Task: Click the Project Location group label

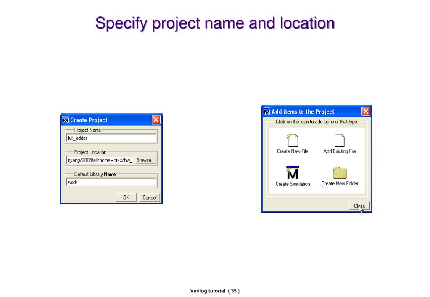Action: (x=90, y=152)
